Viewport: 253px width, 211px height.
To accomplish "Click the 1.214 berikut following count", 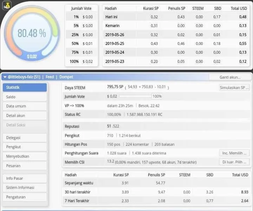I will click(130, 136).
